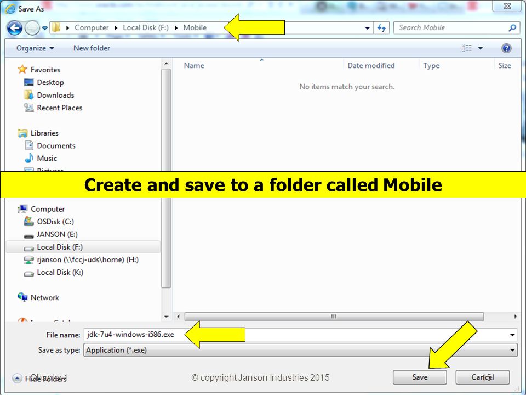Select Favorites in the navigation pane
The height and width of the screenshot is (395, 526).
(45, 70)
